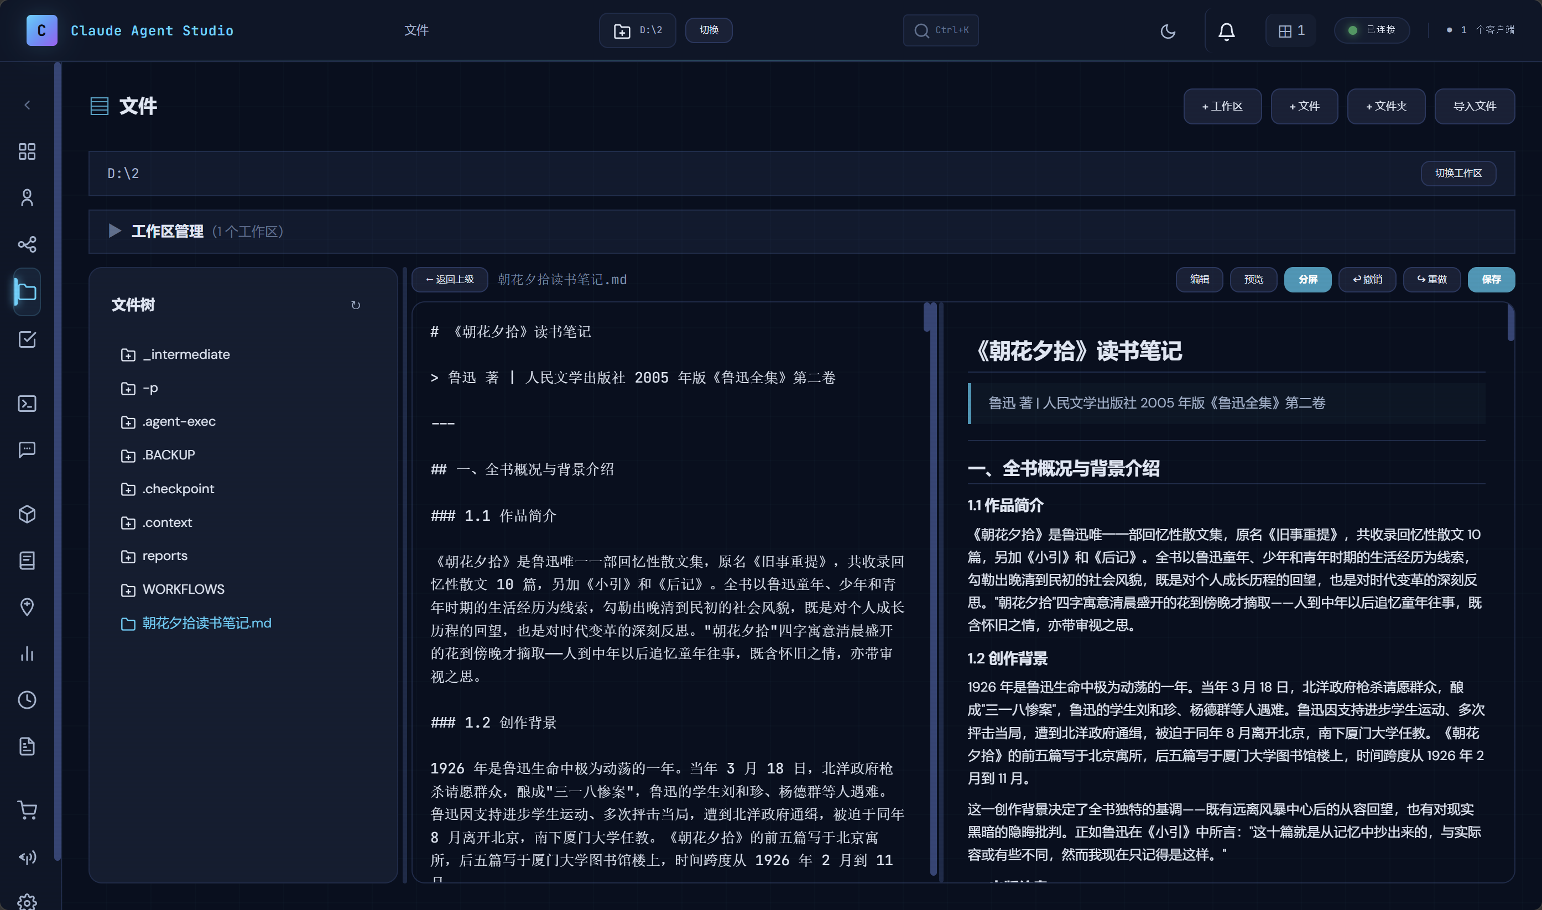Screen dimensions: 1542x910
Task: Click the 重做 redo button
Action: click(1431, 280)
